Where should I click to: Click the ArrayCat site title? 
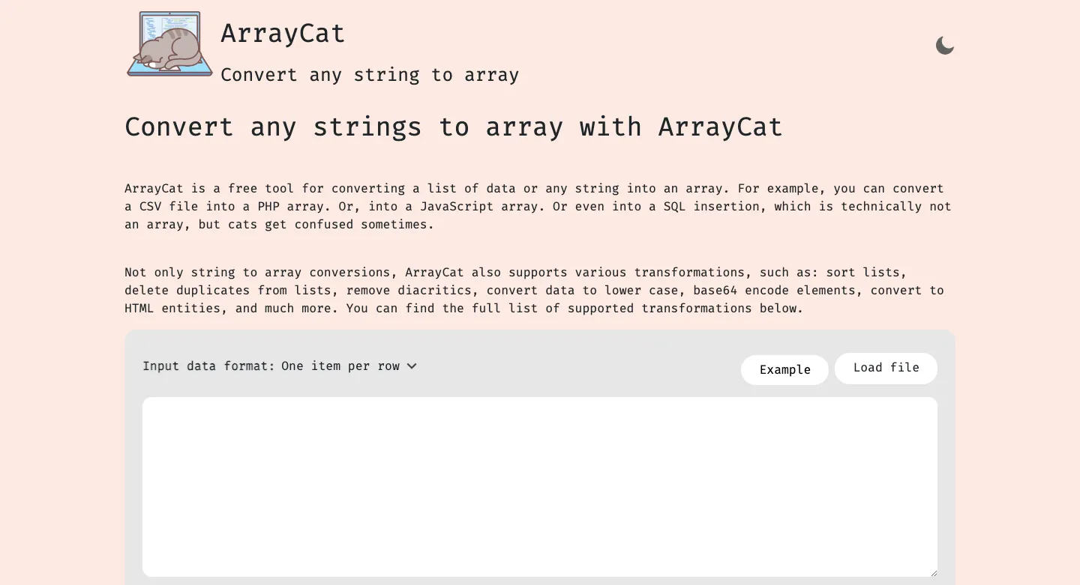pyautogui.click(x=283, y=34)
